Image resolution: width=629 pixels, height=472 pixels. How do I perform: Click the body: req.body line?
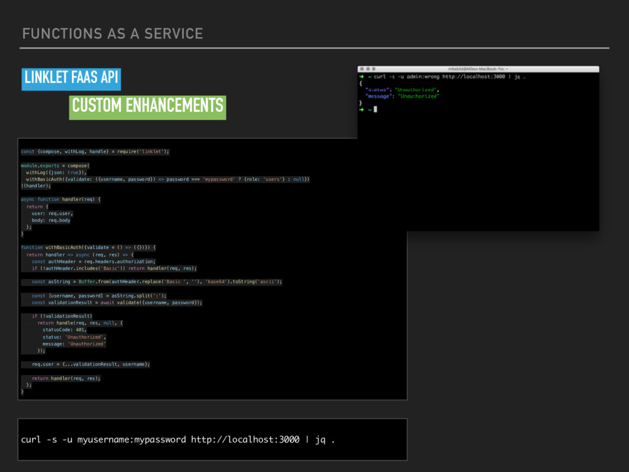51,221
